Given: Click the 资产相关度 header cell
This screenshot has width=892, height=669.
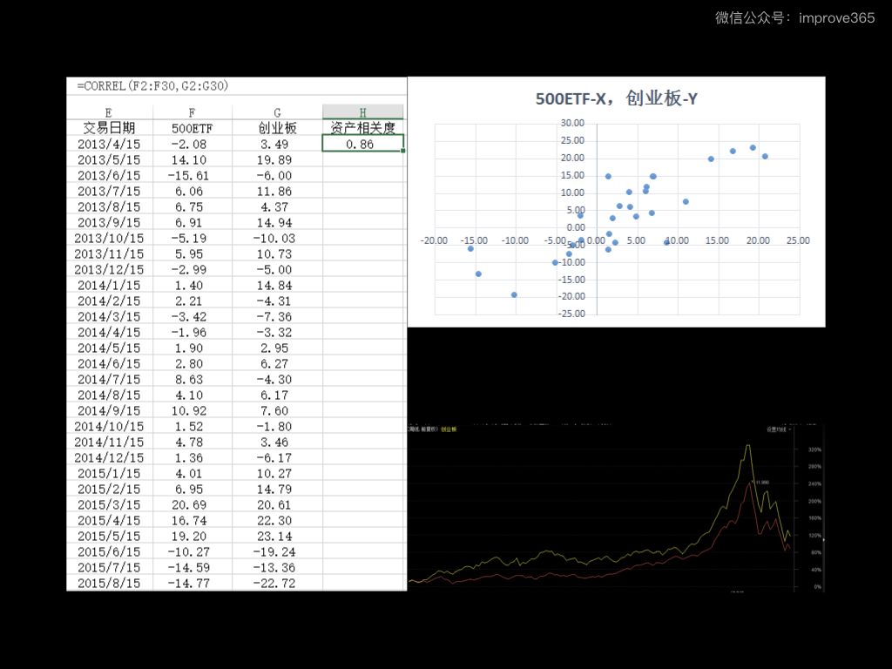Looking at the screenshot, I should [362, 128].
